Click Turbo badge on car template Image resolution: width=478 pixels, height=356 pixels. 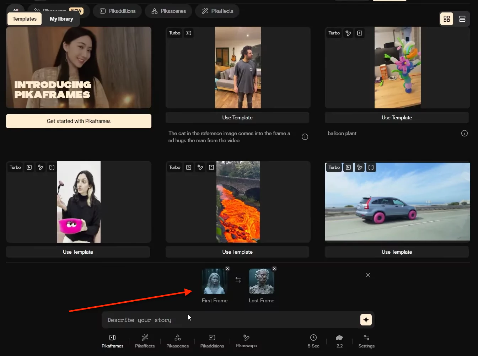coord(334,167)
